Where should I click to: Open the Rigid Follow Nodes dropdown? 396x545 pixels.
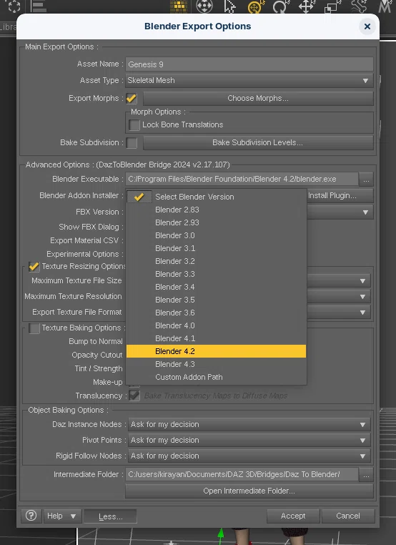point(249,456)
